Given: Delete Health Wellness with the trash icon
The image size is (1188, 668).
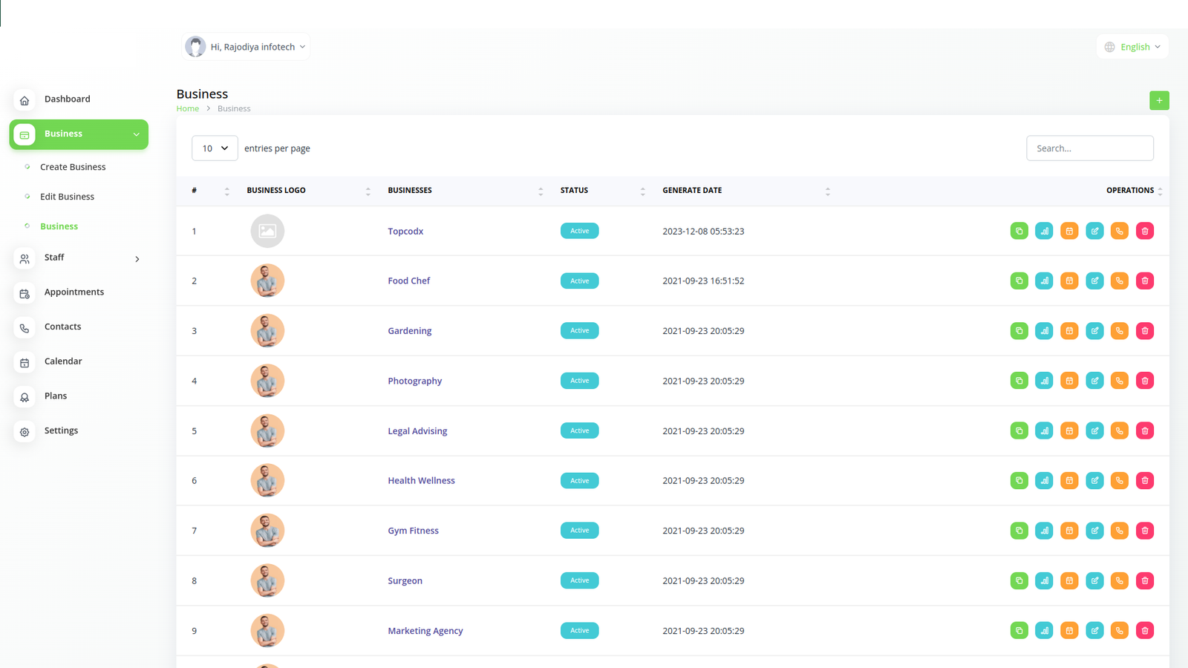Looking at the screenshot, I should click(x=1145, y=481).
